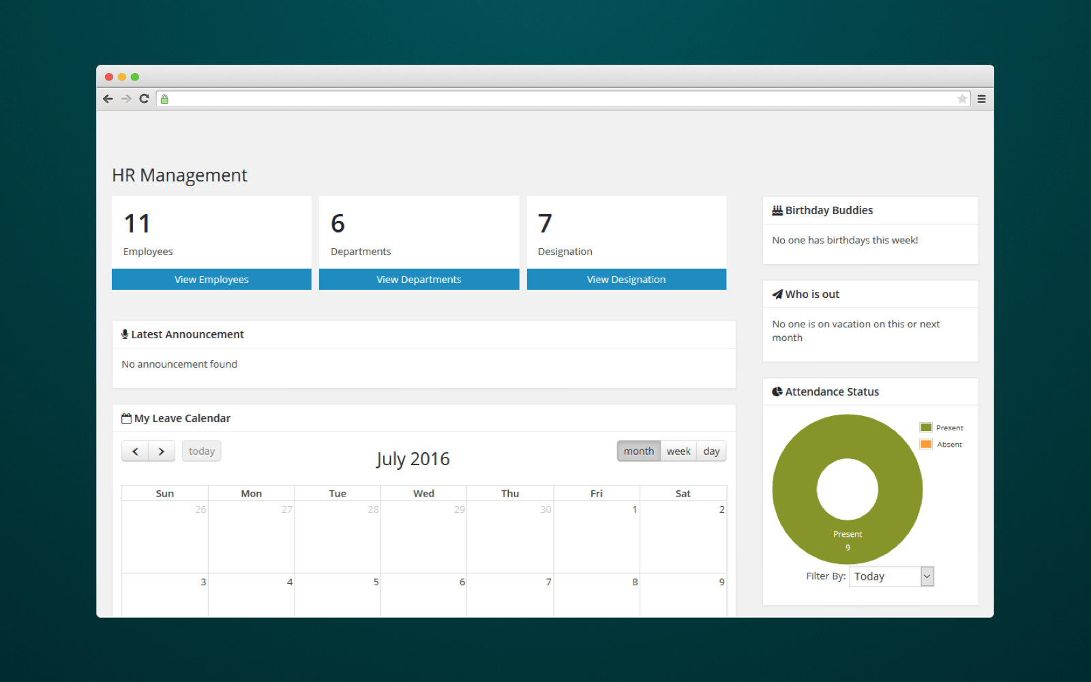Click the padlock icon in the address bar

tap(164, 98)
